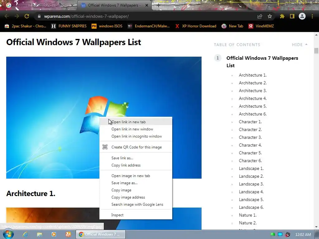Viewport: 319px width, 239px height.
Task: Switch to the Google search tab
Action: tap(39, 5)
